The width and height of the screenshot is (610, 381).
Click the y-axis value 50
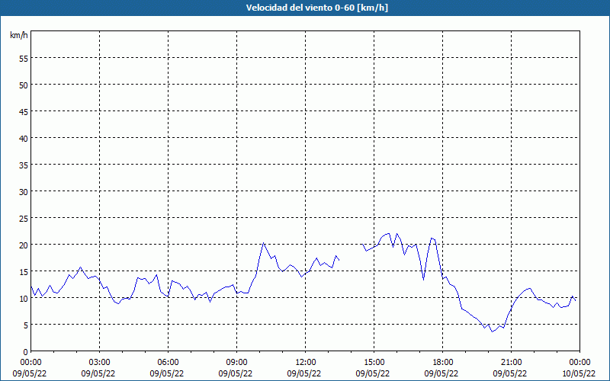[x=24, y=85]
